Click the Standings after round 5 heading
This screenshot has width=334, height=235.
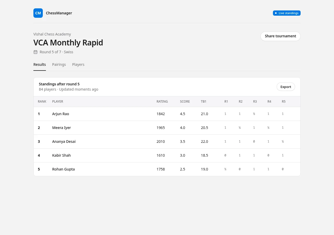(59, 84)
